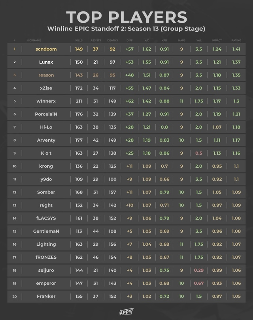Click scndoom's rating value 1.41
Screen dimensions: 253x320
[236, 49]
